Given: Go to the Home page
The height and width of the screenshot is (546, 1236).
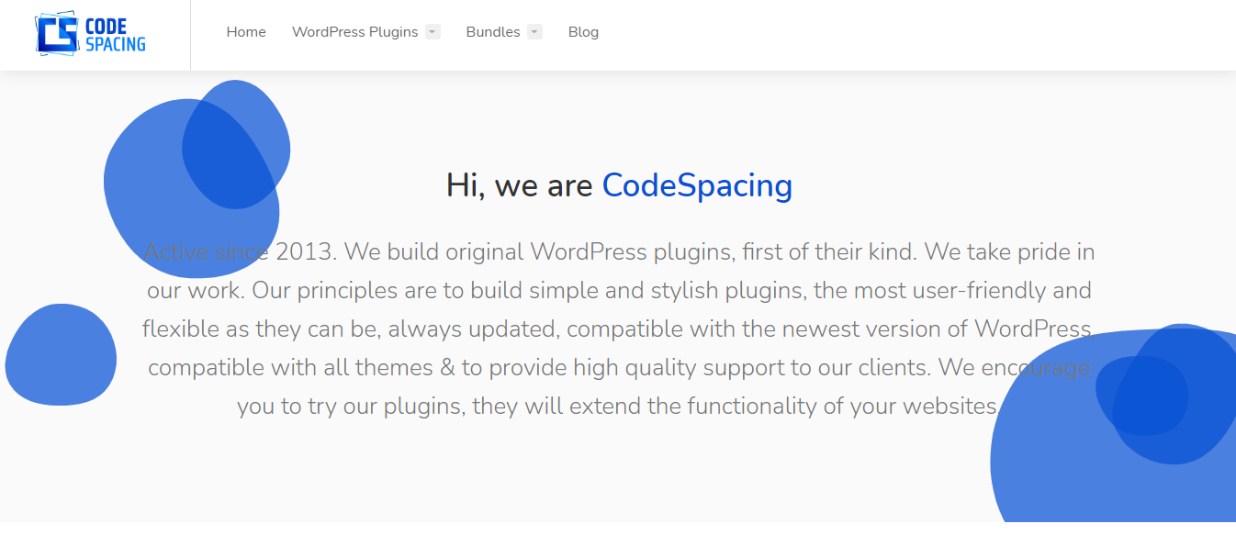Looking at the screenshot, I should [x=246, y=32].
